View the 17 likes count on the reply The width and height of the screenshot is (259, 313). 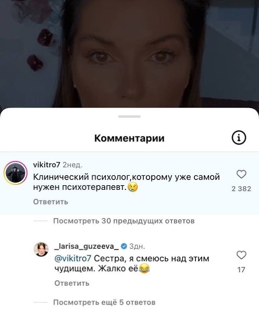[241, 270]
